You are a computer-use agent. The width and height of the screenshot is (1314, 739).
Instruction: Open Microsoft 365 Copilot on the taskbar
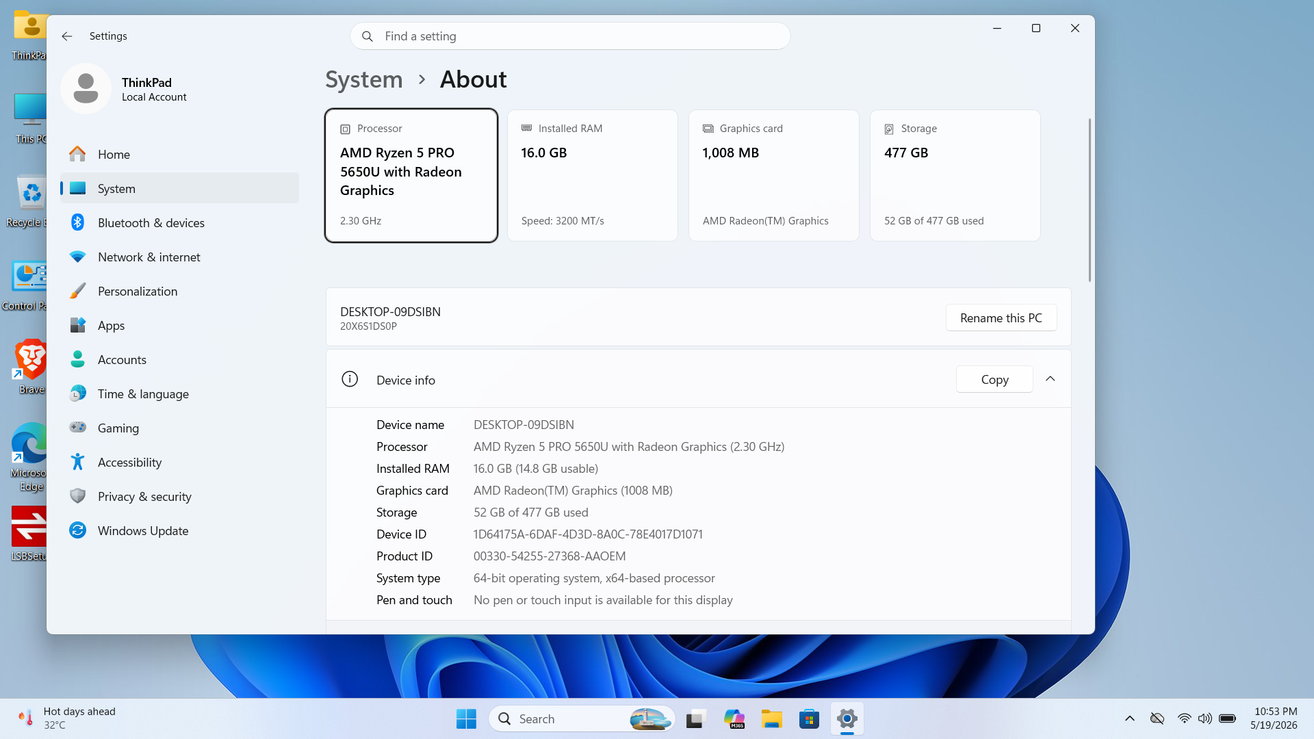pos(734,718)
